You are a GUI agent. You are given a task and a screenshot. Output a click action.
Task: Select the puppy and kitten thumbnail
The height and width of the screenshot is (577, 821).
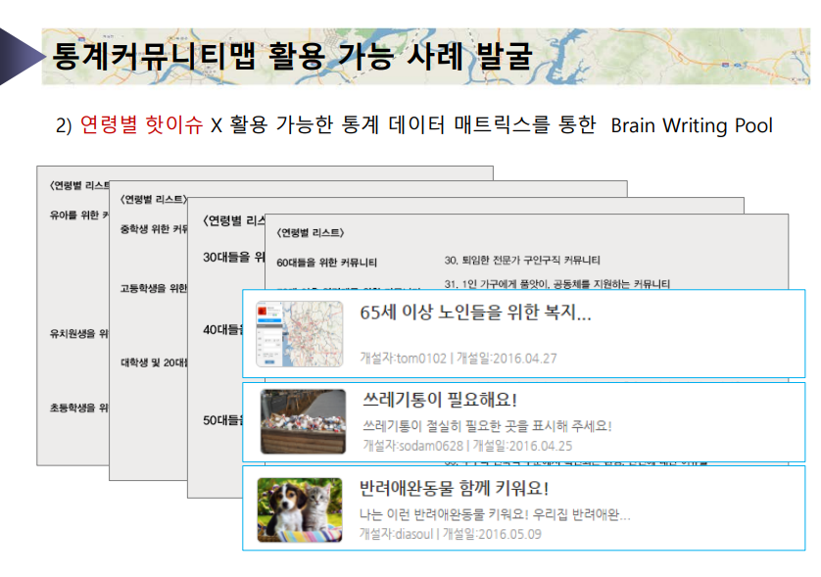click(x=299, y=508)
